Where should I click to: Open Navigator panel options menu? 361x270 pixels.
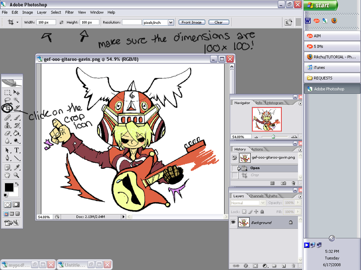coord(300,103)
